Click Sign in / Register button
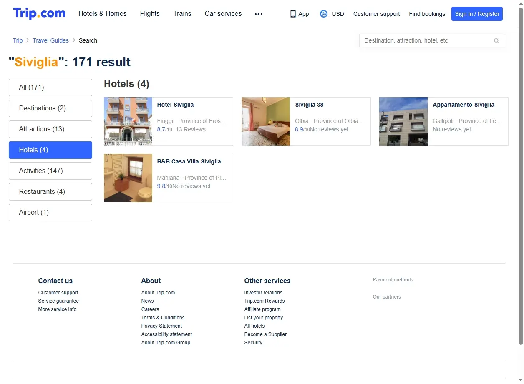The image size is (524, 384). click(477, 14)
